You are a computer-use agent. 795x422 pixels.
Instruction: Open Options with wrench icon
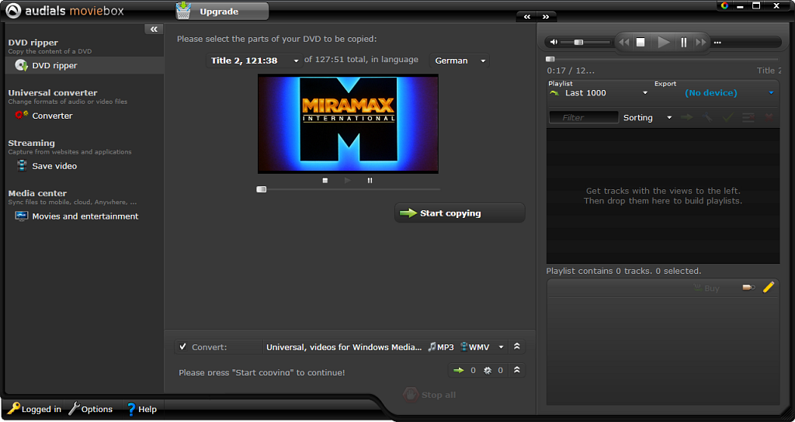tap(90, 409)
